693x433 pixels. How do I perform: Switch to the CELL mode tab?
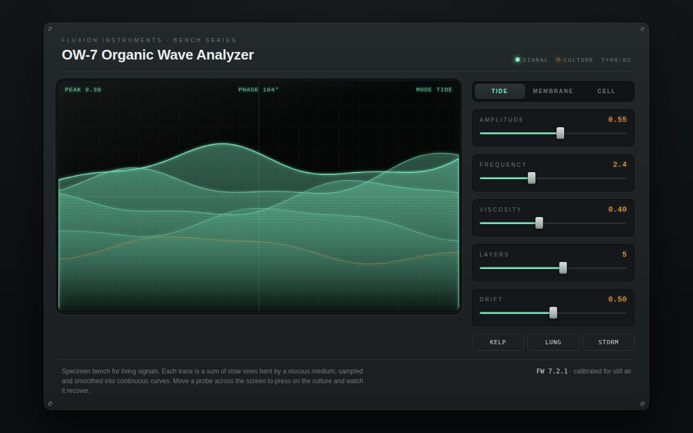606,91
